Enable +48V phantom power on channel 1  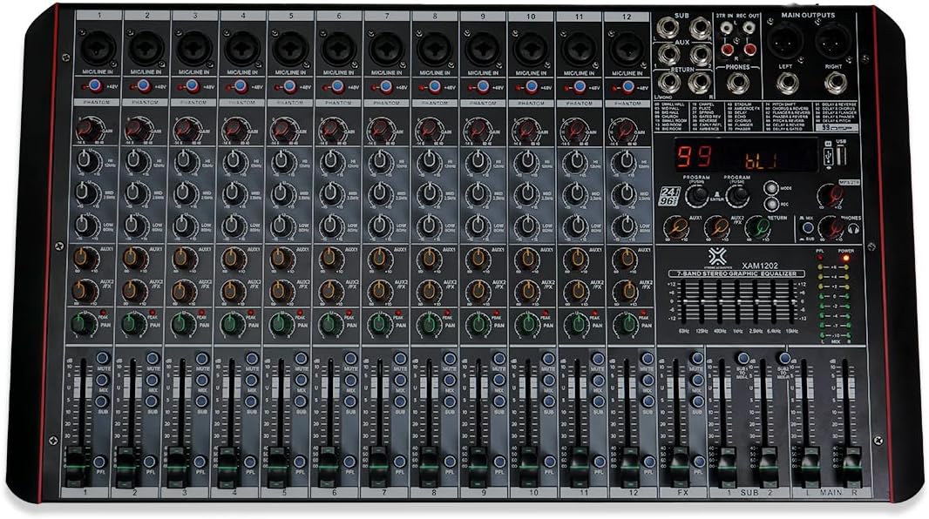click(x=95, y=84)
